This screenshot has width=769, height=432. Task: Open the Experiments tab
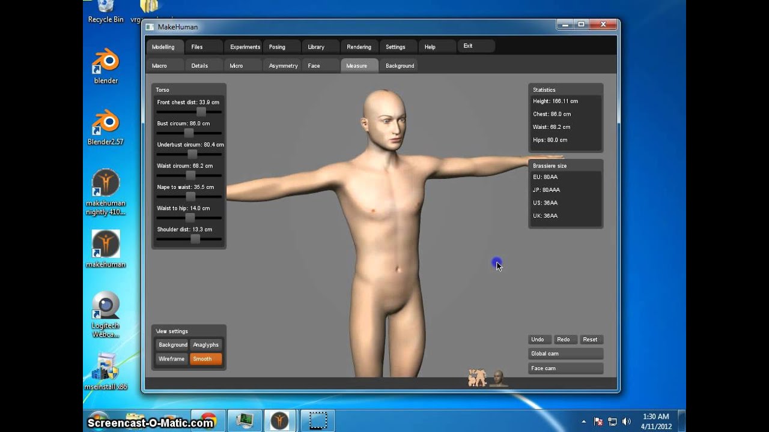click(x=243, y=47)
